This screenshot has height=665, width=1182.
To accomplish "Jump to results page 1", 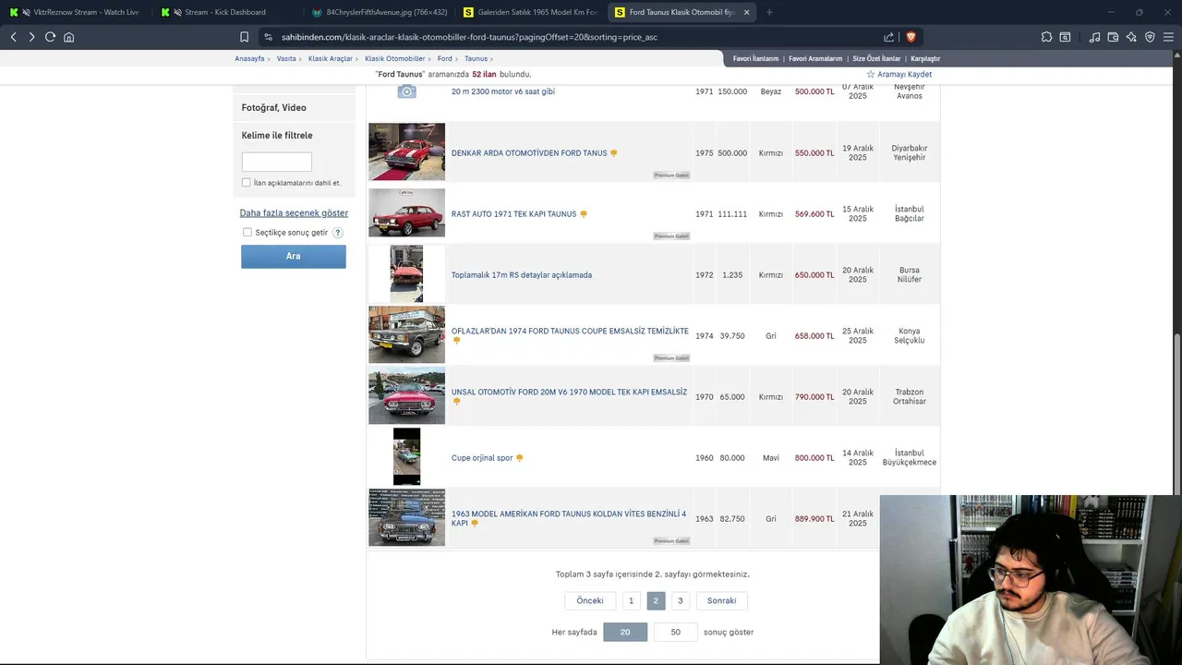I will coord(631,600).
